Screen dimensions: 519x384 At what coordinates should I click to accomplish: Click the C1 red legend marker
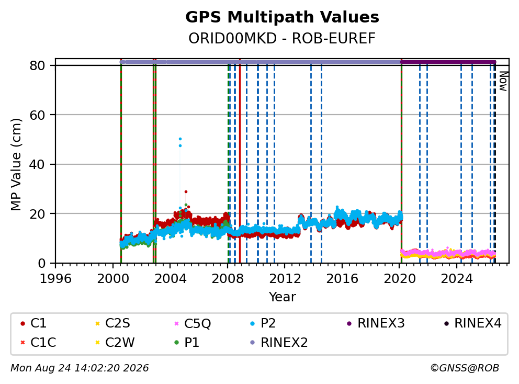(22, 323)
